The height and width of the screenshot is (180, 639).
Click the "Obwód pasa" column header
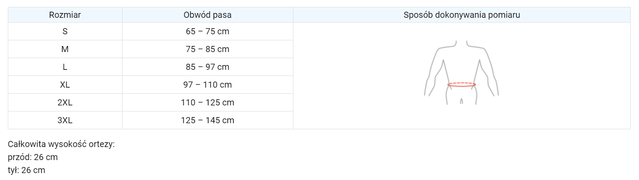(x=208, y=15)
